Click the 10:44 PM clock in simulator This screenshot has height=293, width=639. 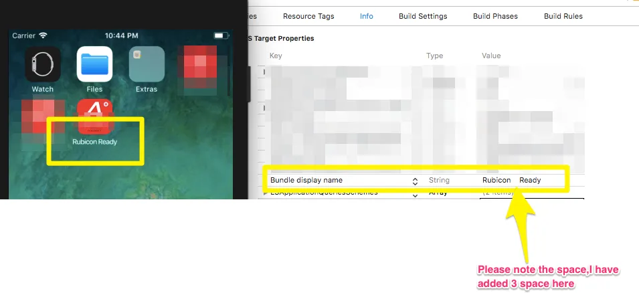coord(121,35)
